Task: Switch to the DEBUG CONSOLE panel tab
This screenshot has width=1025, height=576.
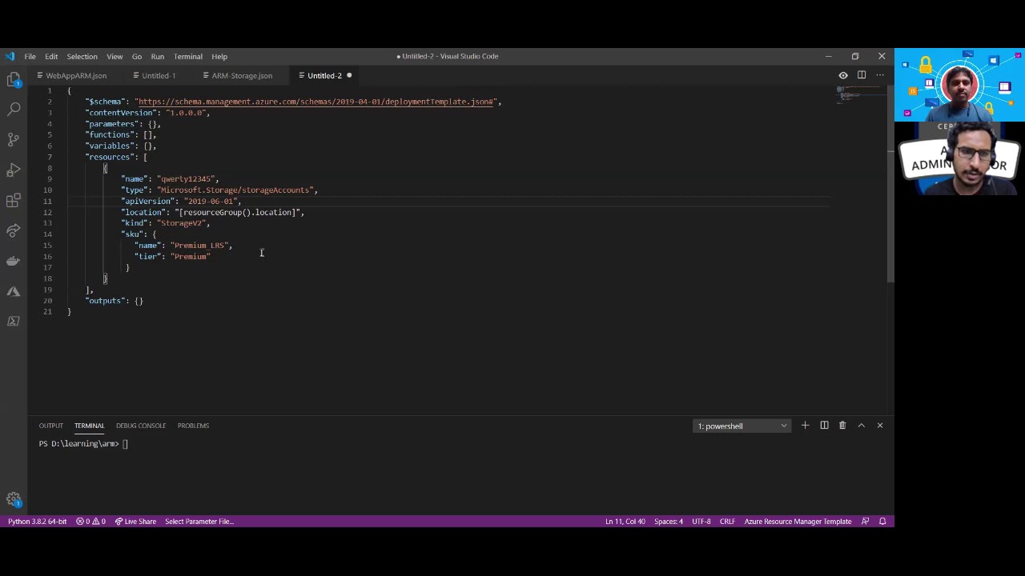Action: coord(141,426)
